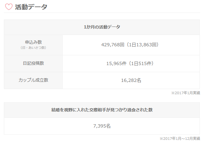Click 結婚 at start of second header
The image size is (205, 146).
click(x=56, y=110)
